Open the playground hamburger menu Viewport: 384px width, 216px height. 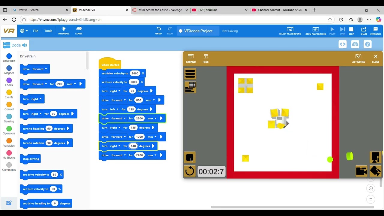pos(190,73)
